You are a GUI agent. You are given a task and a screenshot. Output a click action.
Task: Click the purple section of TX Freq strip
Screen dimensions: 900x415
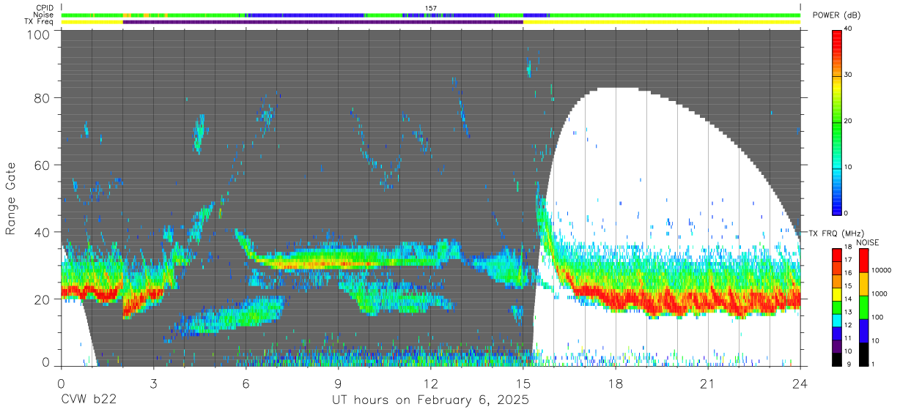click(x=323, y=22)
